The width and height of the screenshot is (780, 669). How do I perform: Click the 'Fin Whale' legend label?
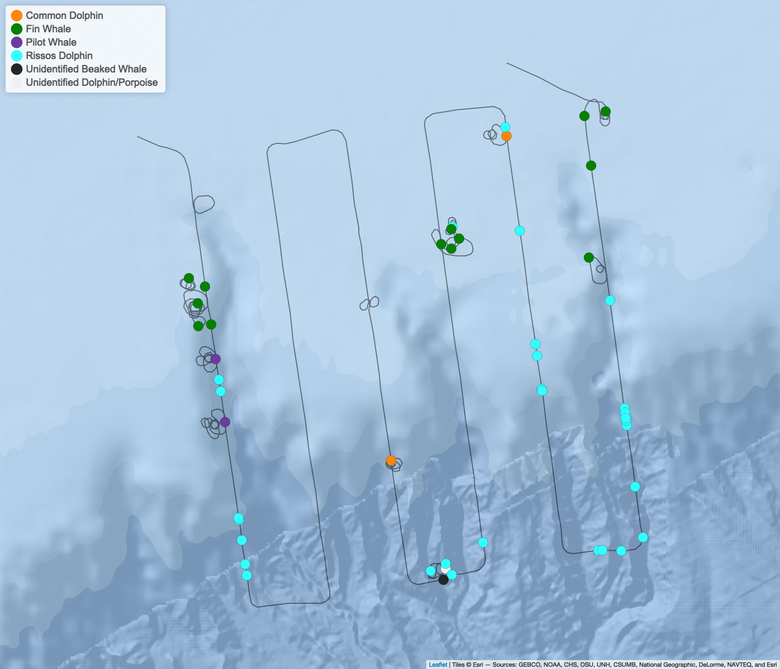point(48,29)
